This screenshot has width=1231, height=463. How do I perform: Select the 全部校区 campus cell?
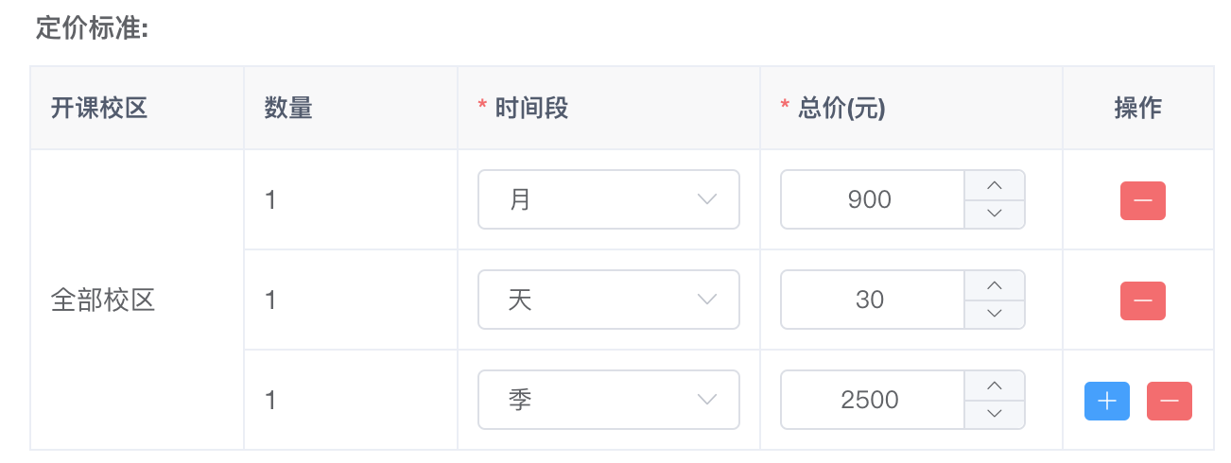pyautogui.click(x=137, y=300)
